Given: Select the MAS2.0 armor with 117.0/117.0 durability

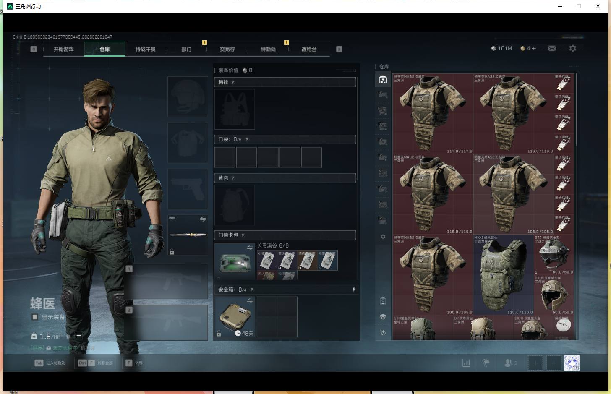Looking at the screenshot, I should coord(433,114).
